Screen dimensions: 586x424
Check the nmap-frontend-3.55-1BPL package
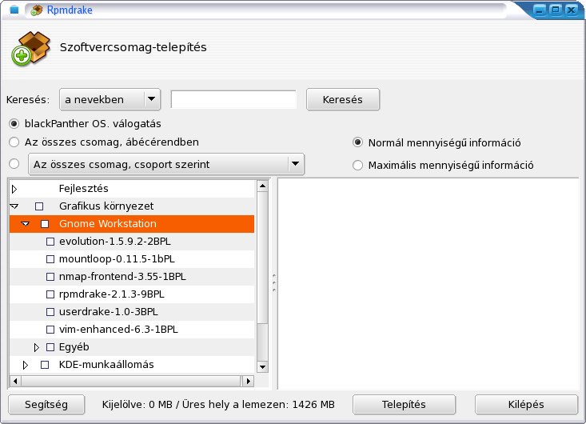tap(50, 277)
